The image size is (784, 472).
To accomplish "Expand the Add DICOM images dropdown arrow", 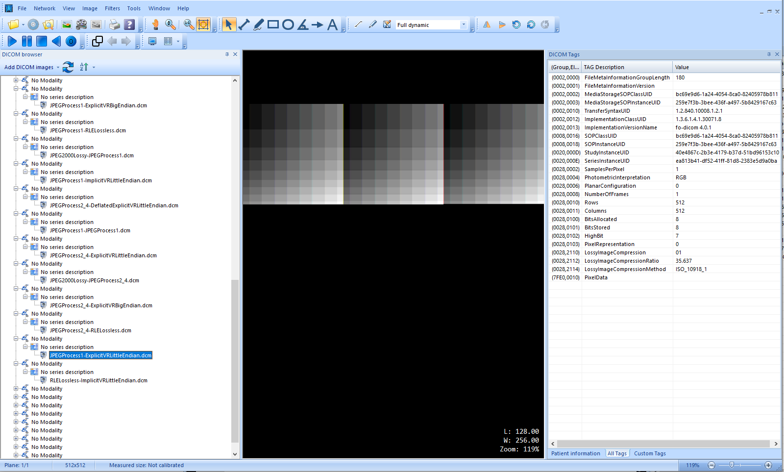I will pyautogui.click(x=57, y=67).
